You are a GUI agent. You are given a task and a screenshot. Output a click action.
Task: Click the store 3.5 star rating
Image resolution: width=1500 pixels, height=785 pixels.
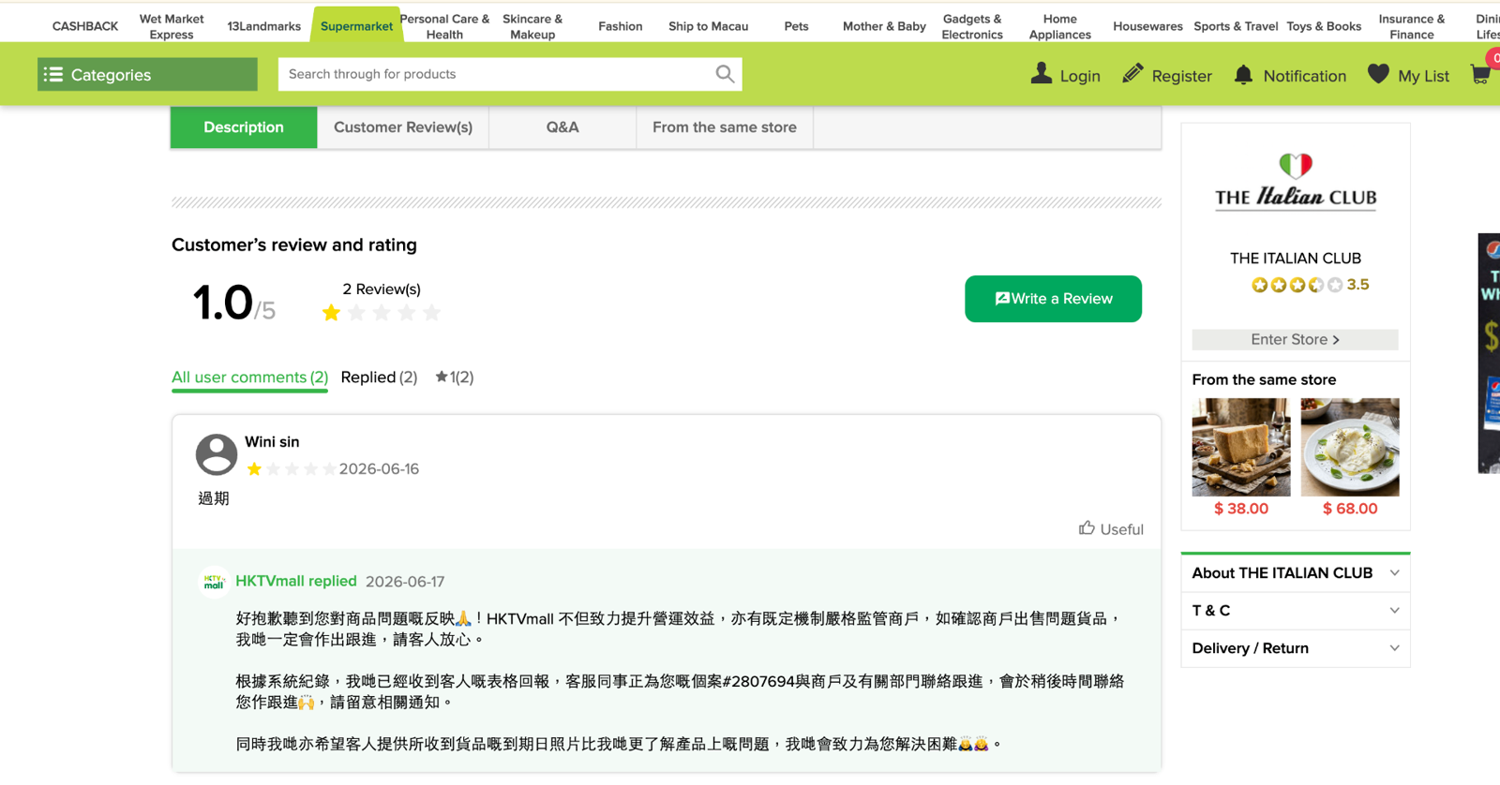[x=1310, y=285]
